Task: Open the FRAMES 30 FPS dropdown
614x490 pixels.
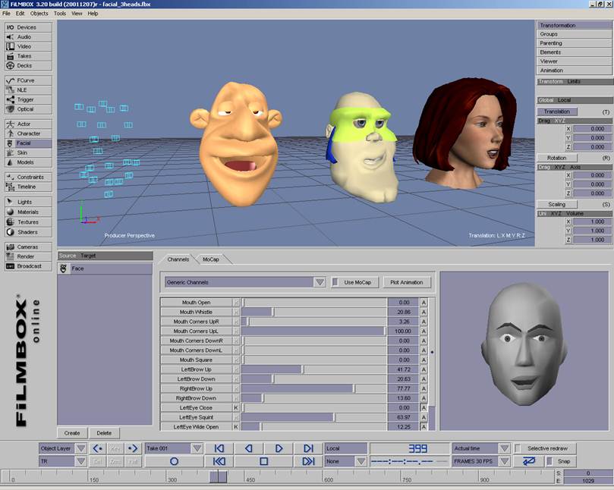Action: pos(505,461)
